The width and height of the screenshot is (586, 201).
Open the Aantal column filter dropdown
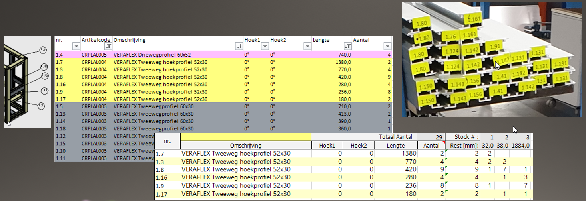point(387,47)
